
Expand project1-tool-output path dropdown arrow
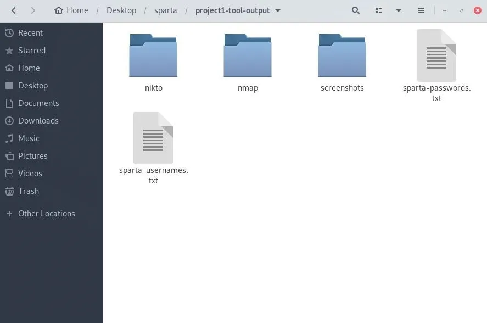click(x=278, y=10)
